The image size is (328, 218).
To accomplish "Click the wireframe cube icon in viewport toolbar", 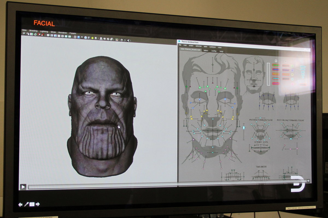I will click(x=75, y=37).
